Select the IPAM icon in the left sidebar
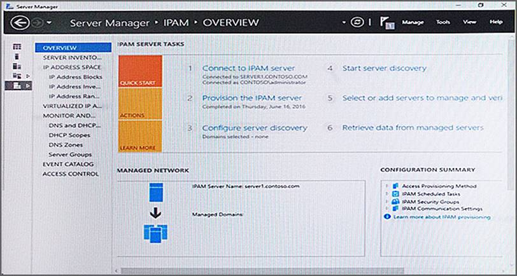This screenshot has height=276, width=517. [17, 85]
